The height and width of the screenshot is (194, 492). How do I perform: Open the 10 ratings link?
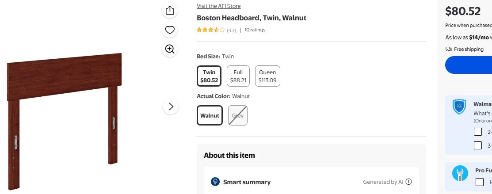(x=255, y=30)
